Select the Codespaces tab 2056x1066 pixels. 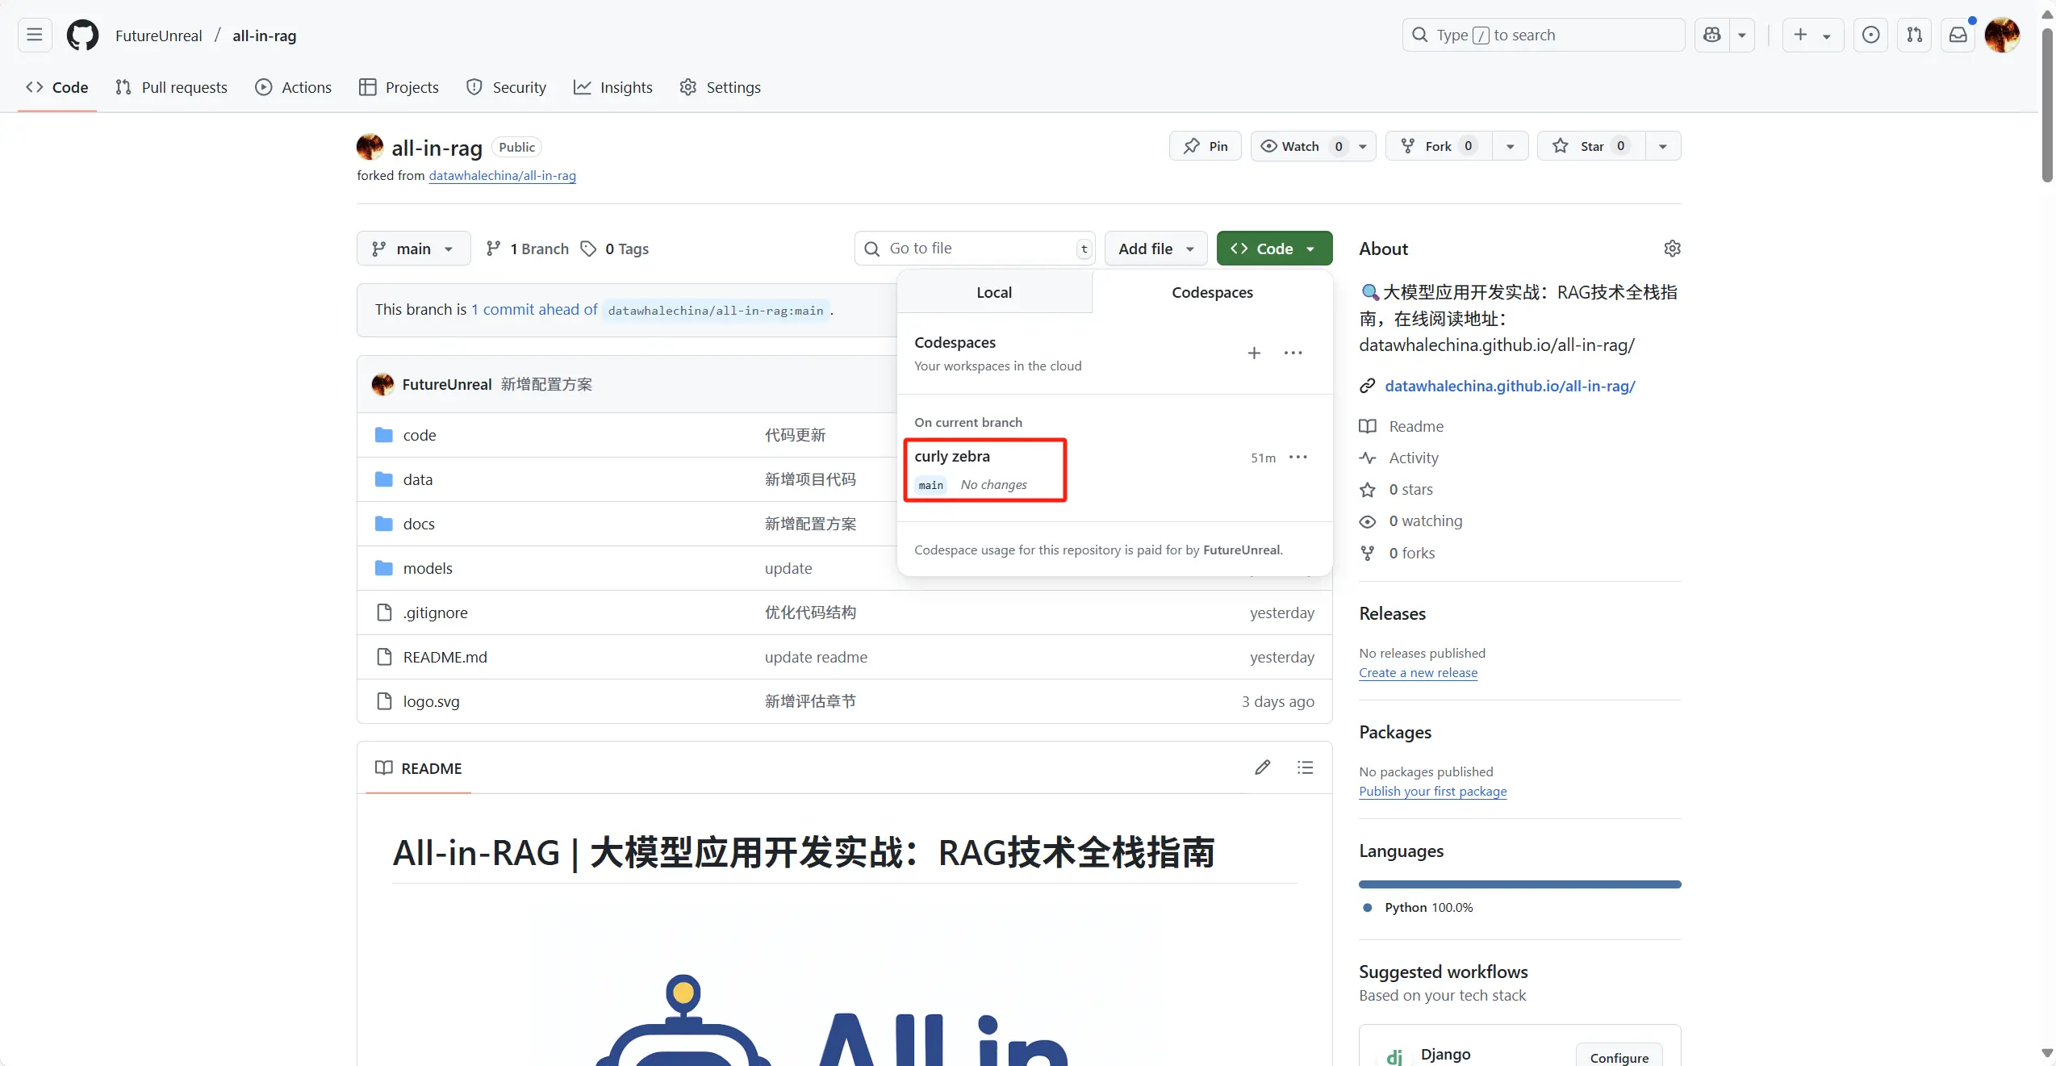point(1212,292)
